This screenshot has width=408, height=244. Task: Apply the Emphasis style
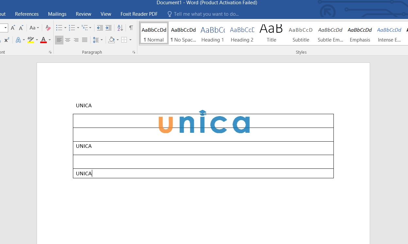pyautogui.click(x=360, y=33)
